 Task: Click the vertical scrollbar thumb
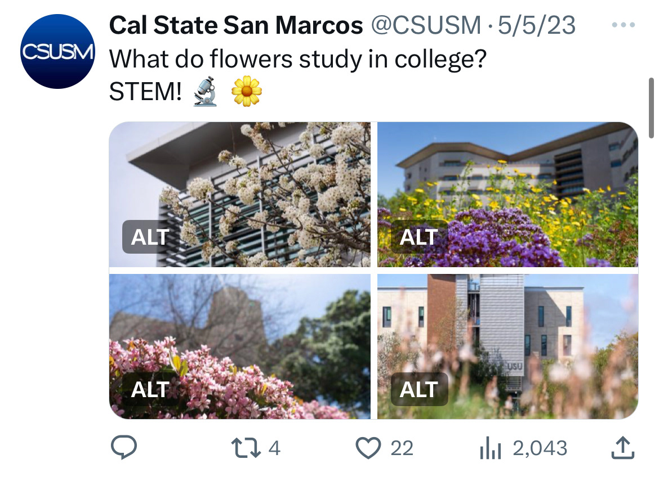[x=652, y=107]
